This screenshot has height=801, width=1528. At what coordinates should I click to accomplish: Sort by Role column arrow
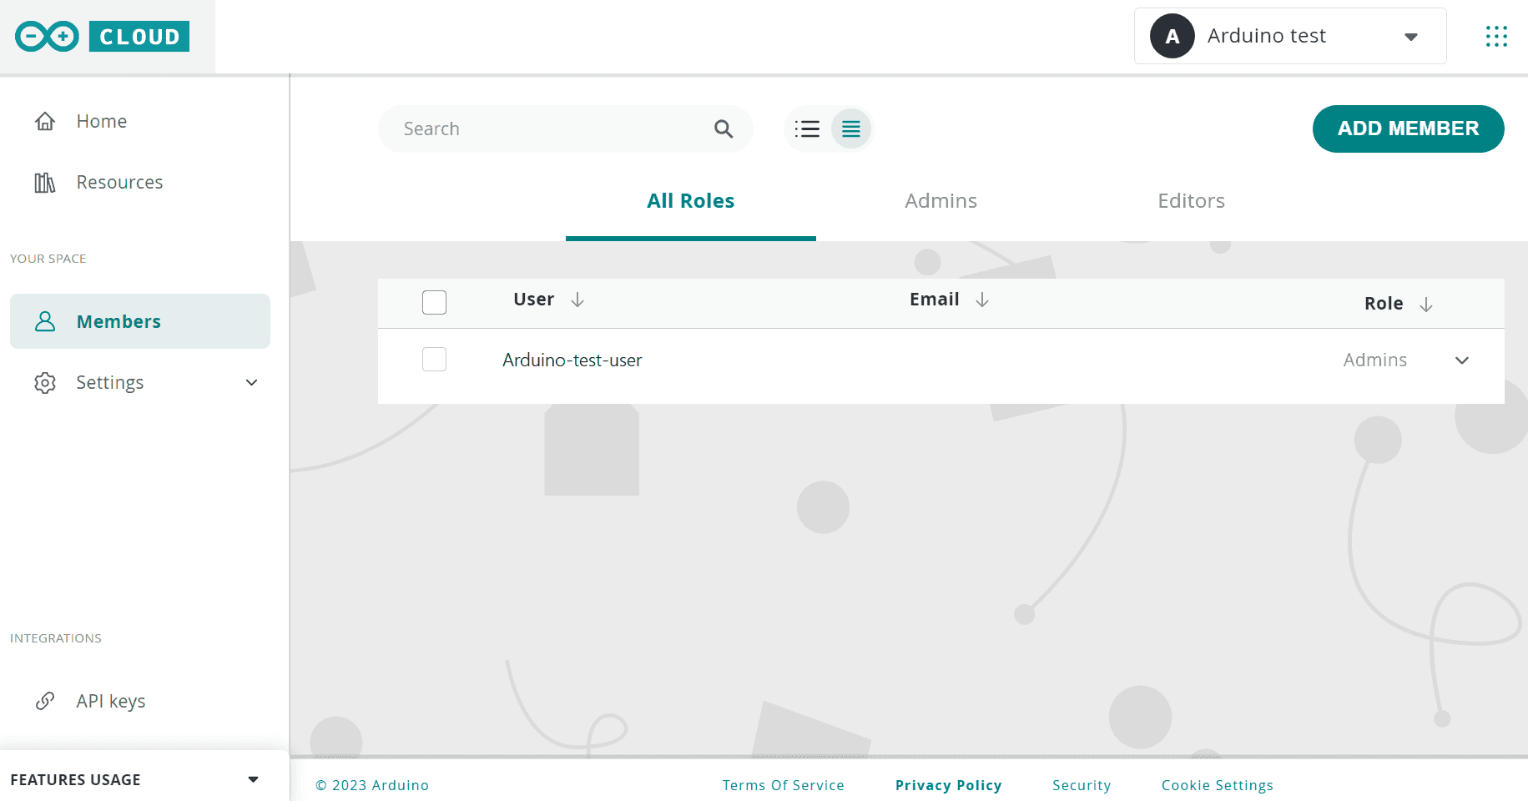[1426, 305]
